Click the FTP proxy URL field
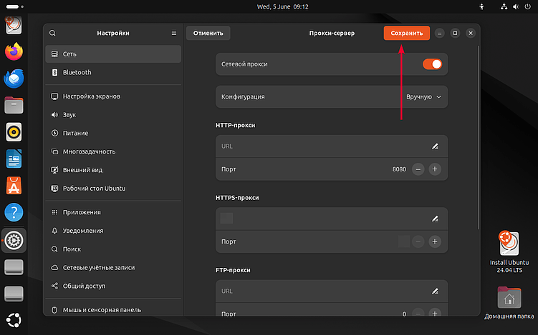 pyautogui.click(x=322, y=291)
